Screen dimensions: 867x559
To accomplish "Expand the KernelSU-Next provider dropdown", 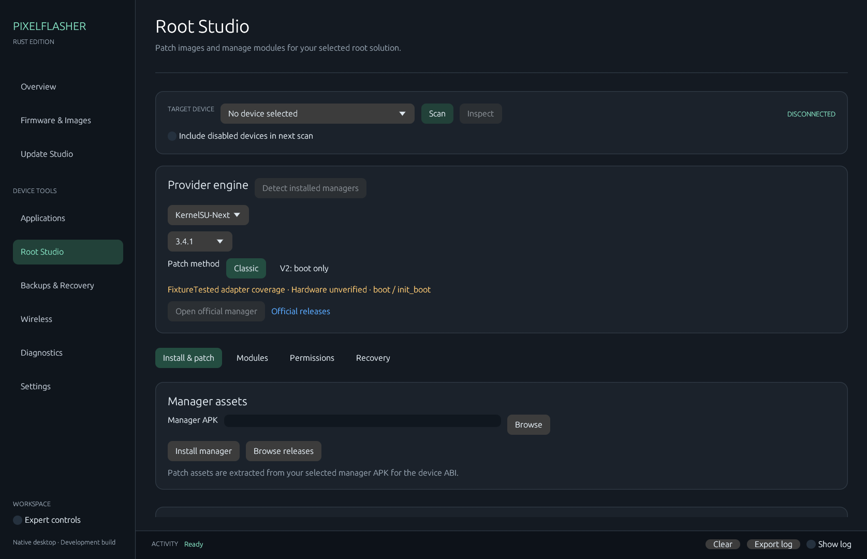I will click(x=208, y=215).
